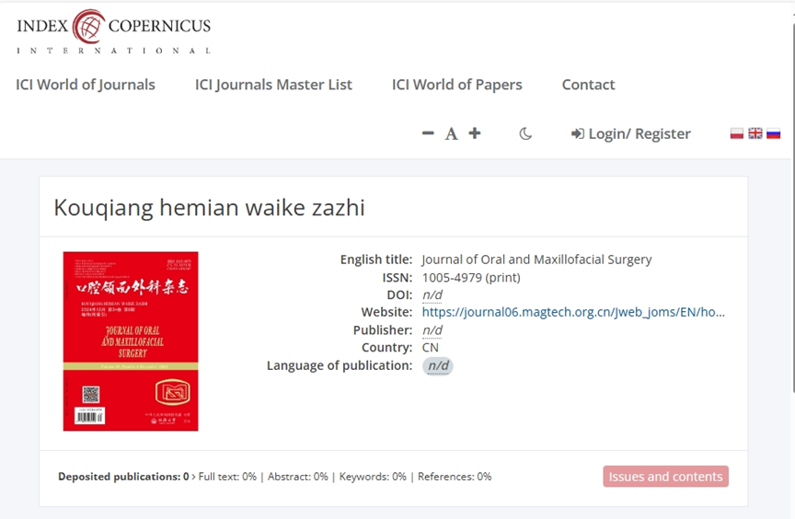The width and height of the screenshot is (795, 519).
Task: Increase font size with plus icon
Action: click(475, 133)
